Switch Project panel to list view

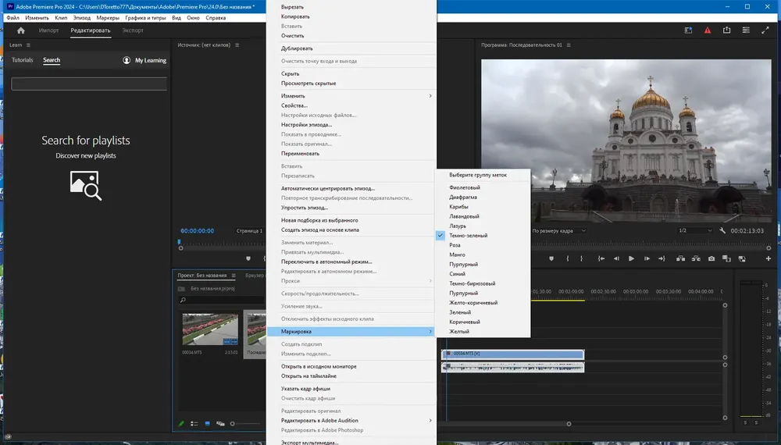(194, 424)
